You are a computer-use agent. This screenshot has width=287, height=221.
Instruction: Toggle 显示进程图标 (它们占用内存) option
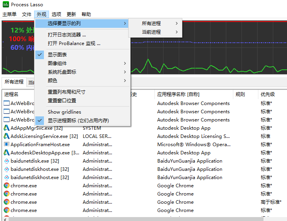pyautogui.click(x=82, y=121)
